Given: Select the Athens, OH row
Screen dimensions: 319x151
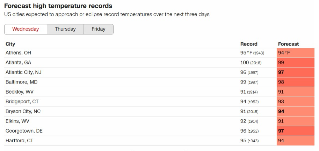Looking at the screenshot, I should pos(19,53).
